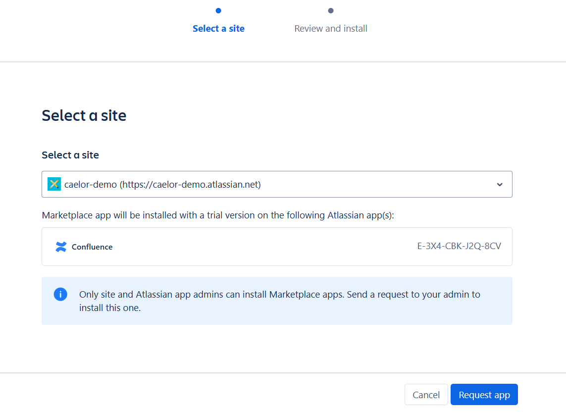Click the blue info circle icon
Screen dimensions: 566x413
pyautogui.click(x=60, y=294)
